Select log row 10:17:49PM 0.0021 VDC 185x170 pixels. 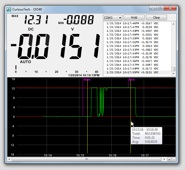[x=137, y=35]
